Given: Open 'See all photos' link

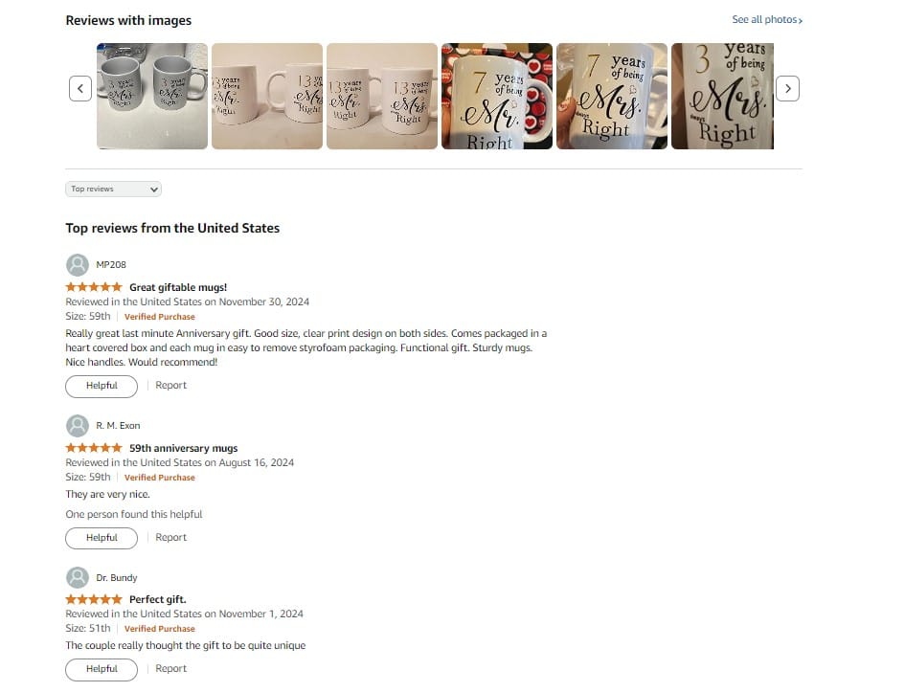Looking at the screenshot, I should tap(767, 19).
